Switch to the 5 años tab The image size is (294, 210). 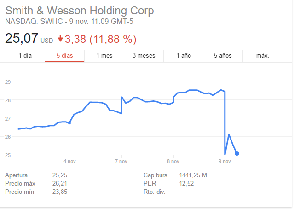coord(223,56)
